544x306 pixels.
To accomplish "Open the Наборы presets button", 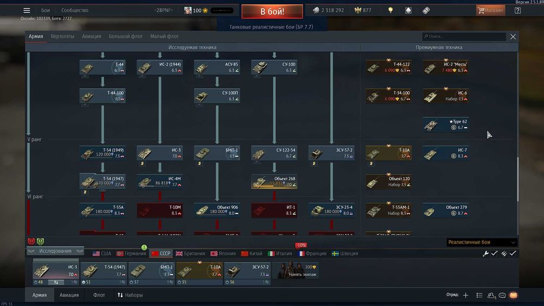I will [x=130, y=295].
